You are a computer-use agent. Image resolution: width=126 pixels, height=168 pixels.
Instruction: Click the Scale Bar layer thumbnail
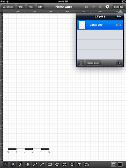[x=82, y=25]
